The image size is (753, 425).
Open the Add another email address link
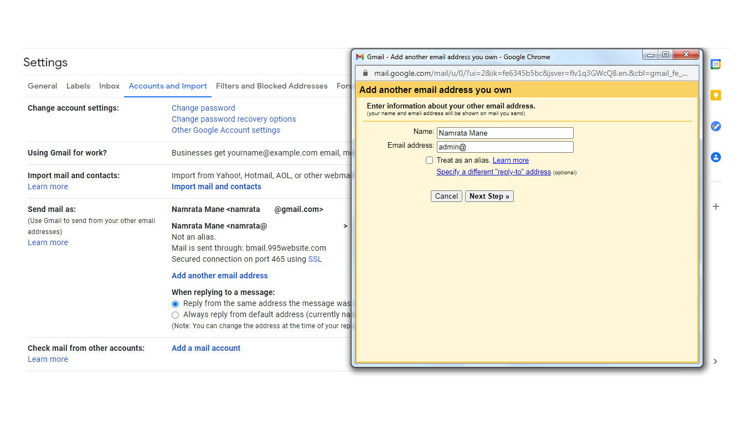point(219,276)
